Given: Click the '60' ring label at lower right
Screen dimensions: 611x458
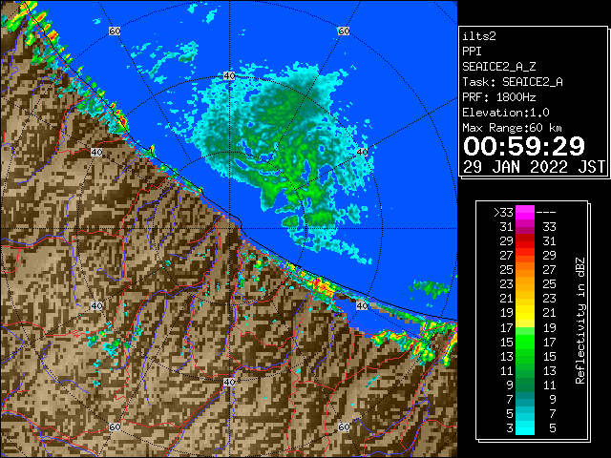Looking at the screenshot, I should pos(344,427).
